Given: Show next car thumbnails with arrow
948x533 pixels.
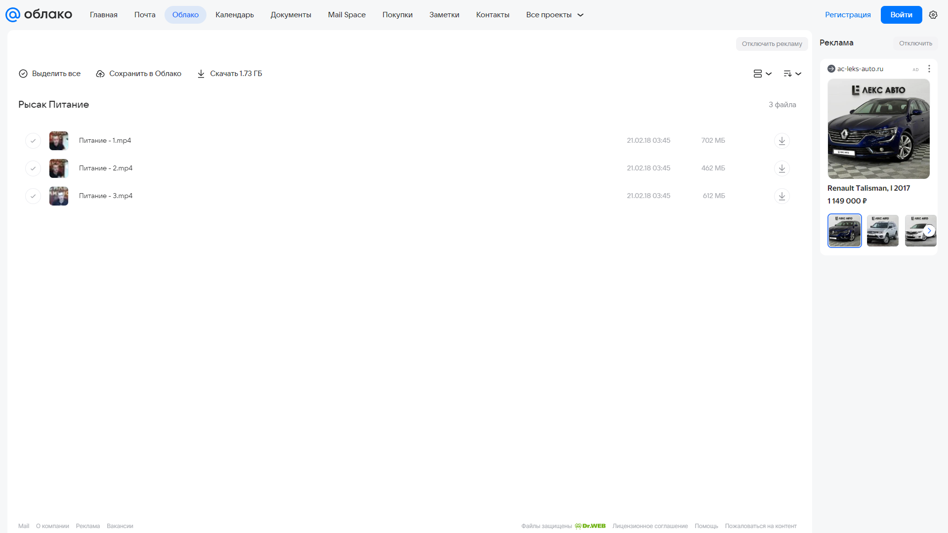Looking at the screenshot, I should click(x=929, y=231).
